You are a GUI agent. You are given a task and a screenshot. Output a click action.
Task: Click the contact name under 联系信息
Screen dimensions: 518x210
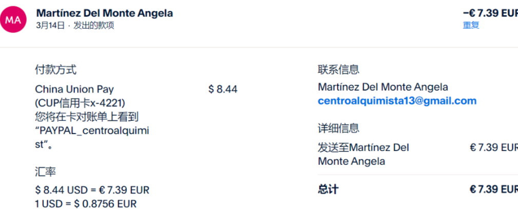point(382,87)
